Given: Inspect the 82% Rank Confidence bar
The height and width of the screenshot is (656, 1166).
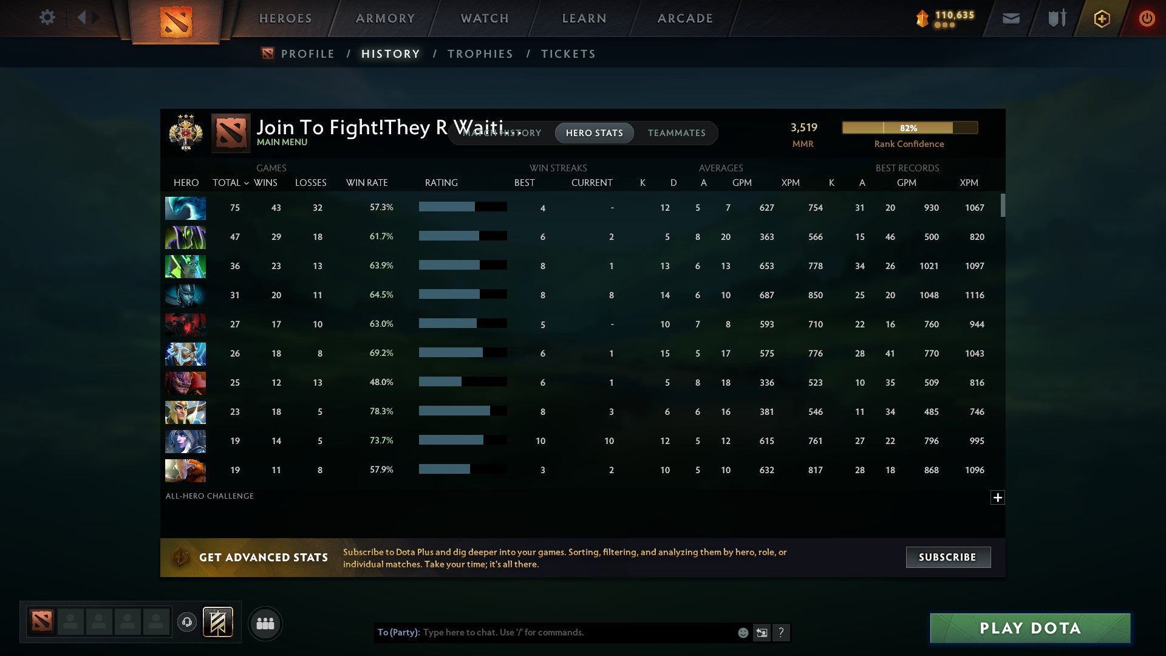Looking at the screenshot, I should tap(909, 128).
